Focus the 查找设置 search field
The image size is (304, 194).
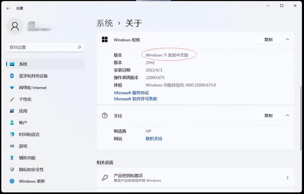pos(46,47)
